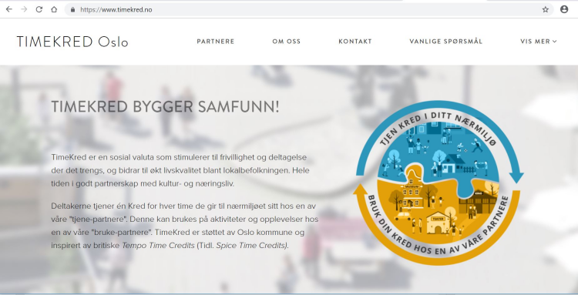578x295 pixels.
Task: Open the OM OSS page
Action: click(x=287, y=42)
